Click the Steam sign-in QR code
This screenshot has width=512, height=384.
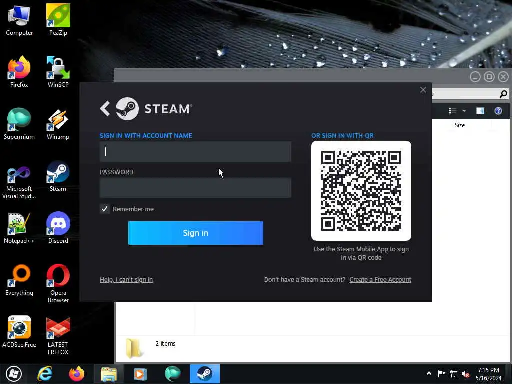[x=361, y=191]
